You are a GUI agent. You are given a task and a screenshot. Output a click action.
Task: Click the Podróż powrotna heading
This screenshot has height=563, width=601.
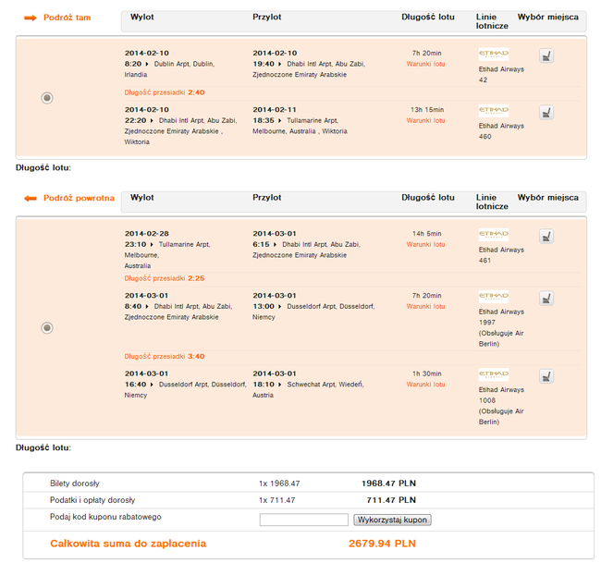click(x=79, y=198)
